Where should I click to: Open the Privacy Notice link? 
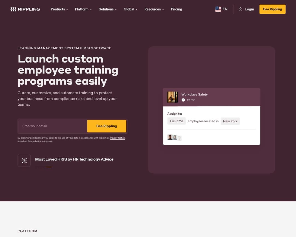coord(117,138)
